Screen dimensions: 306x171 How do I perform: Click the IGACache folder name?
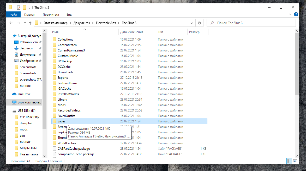[x=64, y=89]
